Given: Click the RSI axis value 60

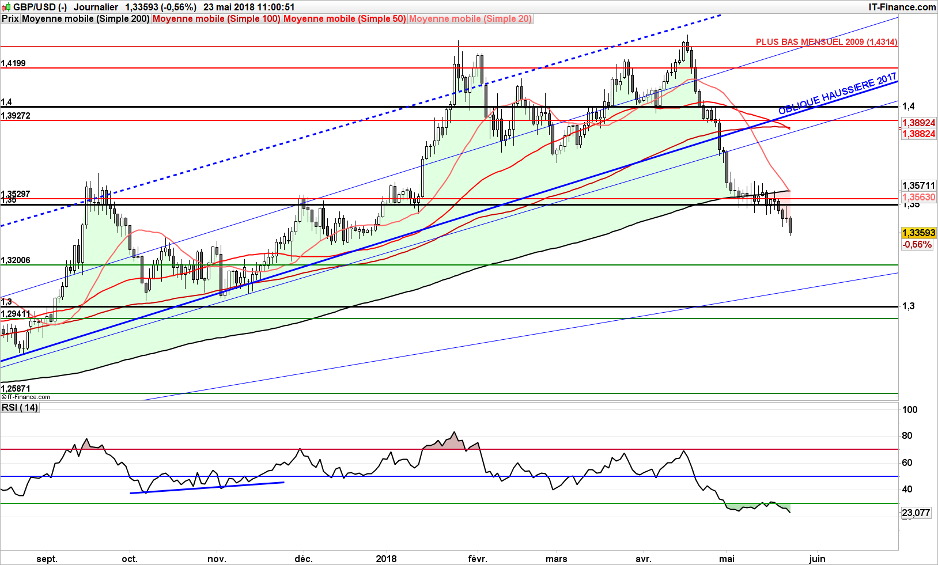Looking at the screenshot, I should [907, 462].
